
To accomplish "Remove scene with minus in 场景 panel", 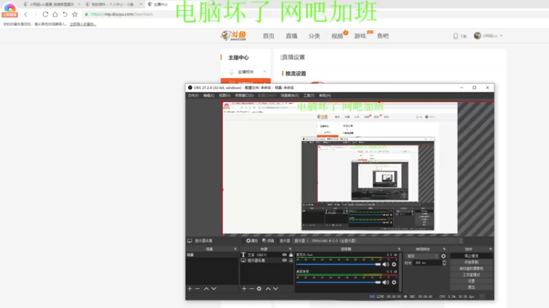I will pyautogui.click(x=198, y=289).
